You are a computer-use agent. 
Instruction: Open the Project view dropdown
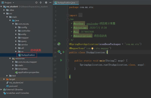(13, 3)
